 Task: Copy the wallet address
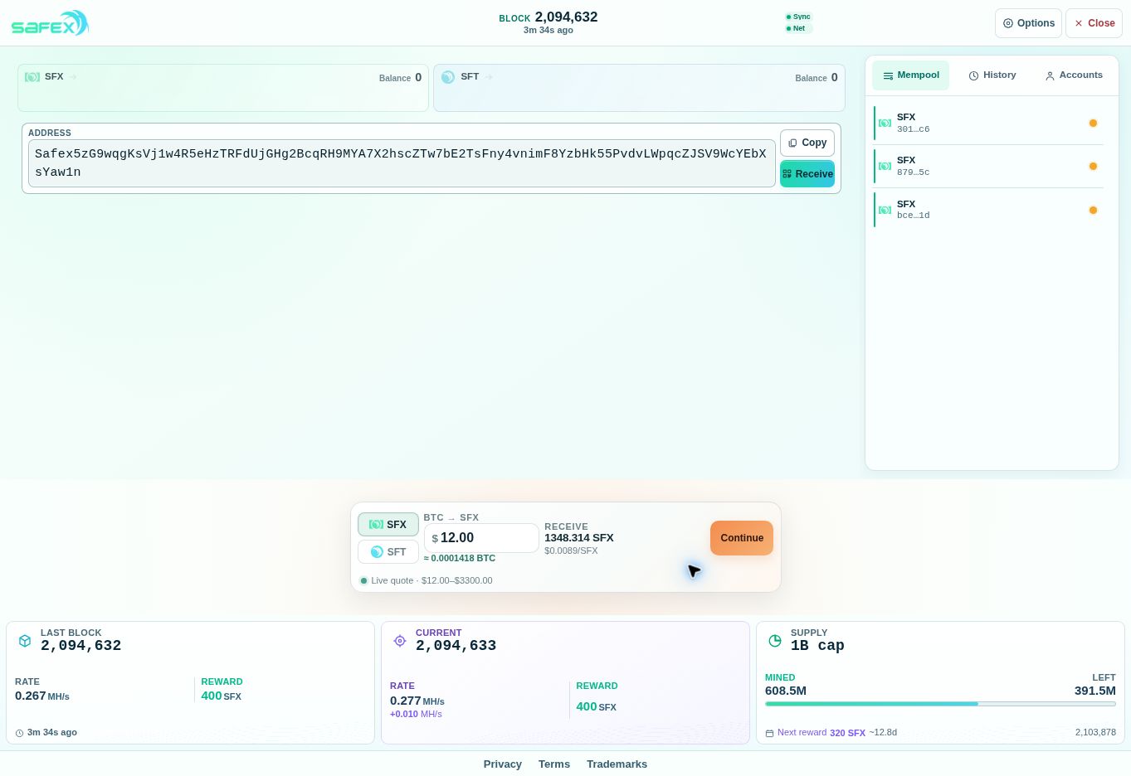807,143
